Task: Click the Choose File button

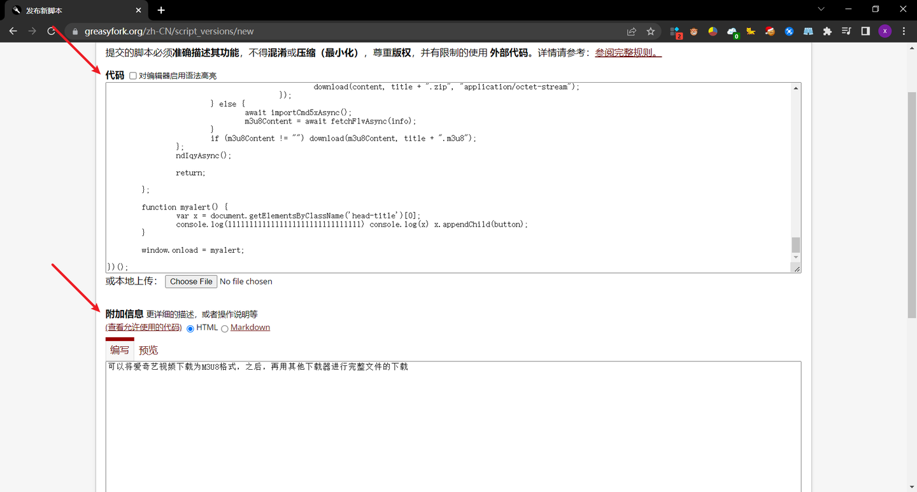Action: (x=191, y=281)
